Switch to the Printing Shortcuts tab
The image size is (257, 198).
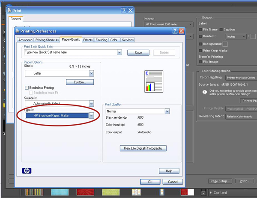(47, 40)
